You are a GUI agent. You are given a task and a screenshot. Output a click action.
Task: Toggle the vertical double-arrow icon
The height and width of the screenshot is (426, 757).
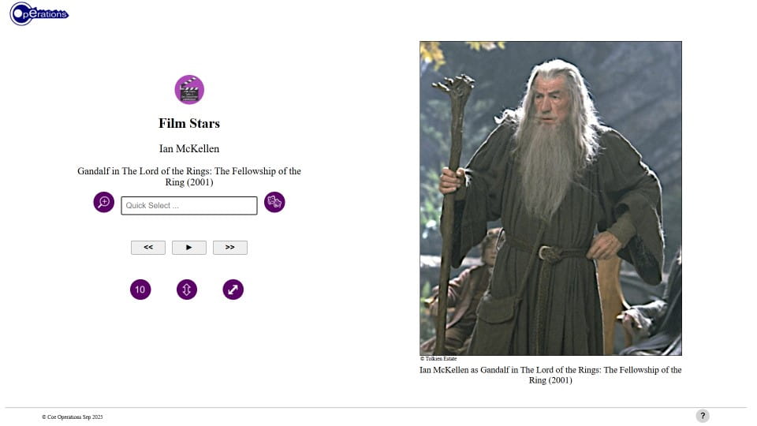[x=187, y=290]
